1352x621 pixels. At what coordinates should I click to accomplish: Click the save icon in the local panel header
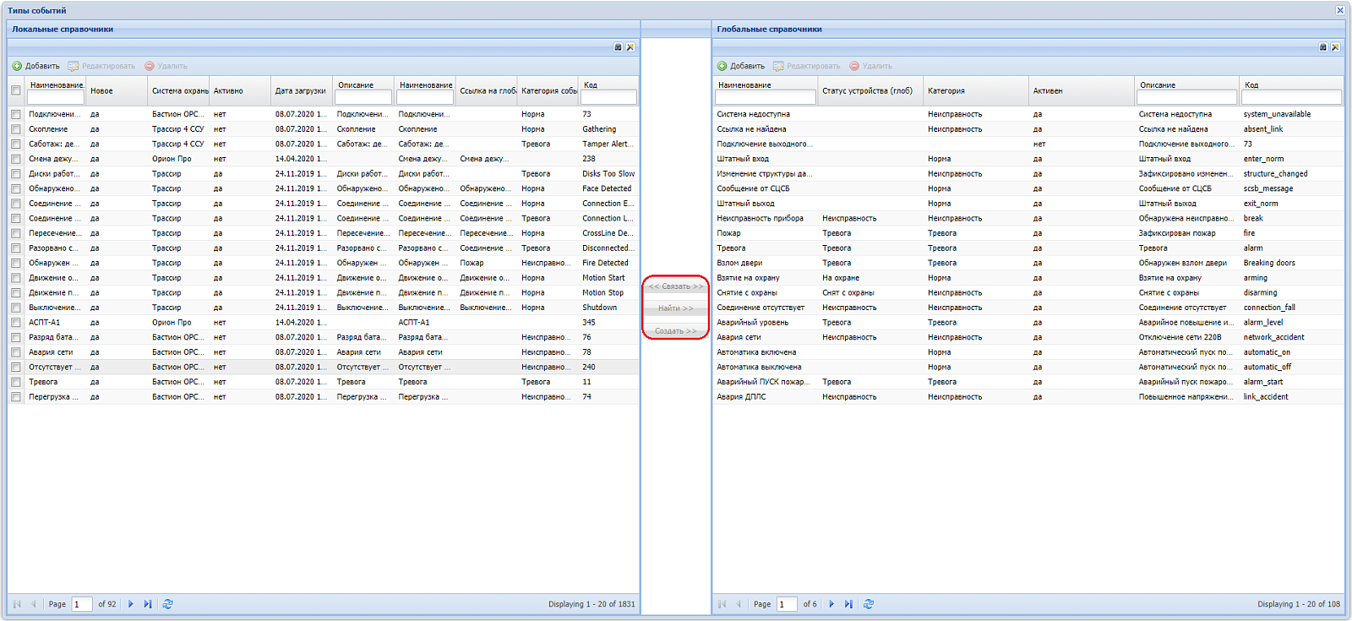(618, 47)
